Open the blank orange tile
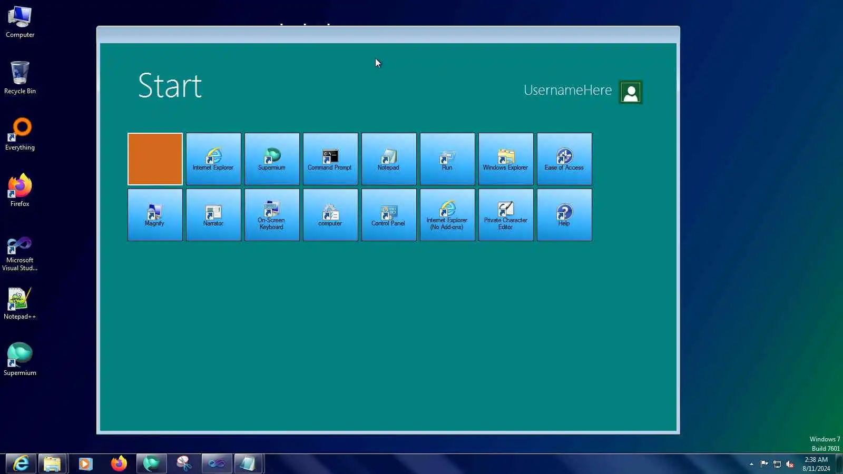Screen dimensions: 843x474 pos(155,159)
